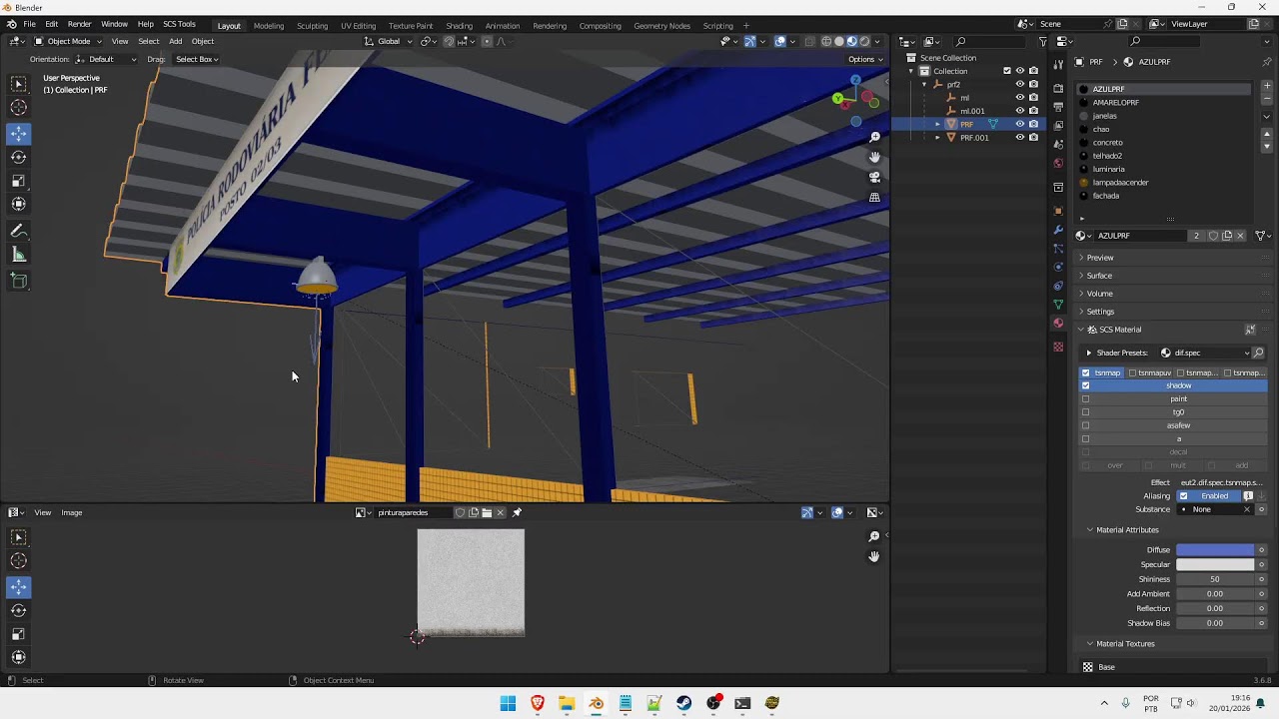This screenshot has height=719, width=1279.
Task: Click the Shininess value field
Action: [x=1215, y=579]
